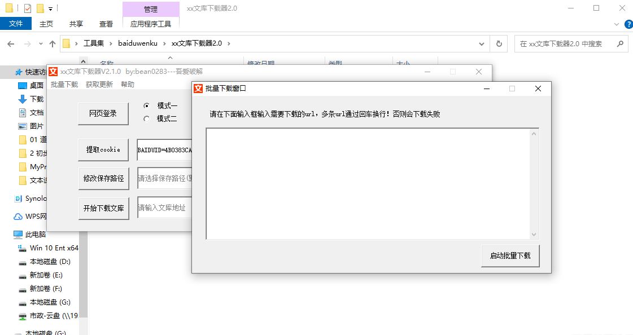Image resolution: width=633 pixels, height=335 pixels.
Task: Go up to the parent folder
Action: (x=52, y=43)
